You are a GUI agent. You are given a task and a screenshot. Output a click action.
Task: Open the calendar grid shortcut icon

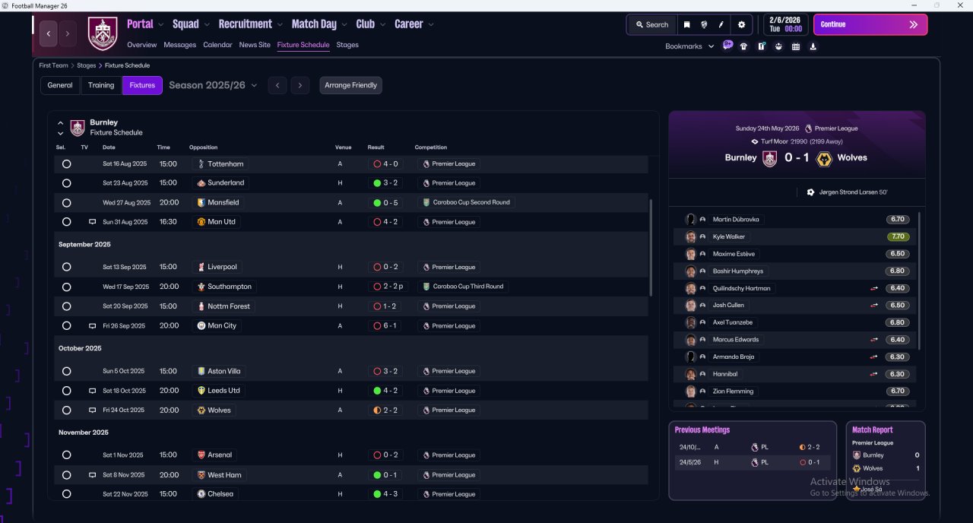[796, 46]
